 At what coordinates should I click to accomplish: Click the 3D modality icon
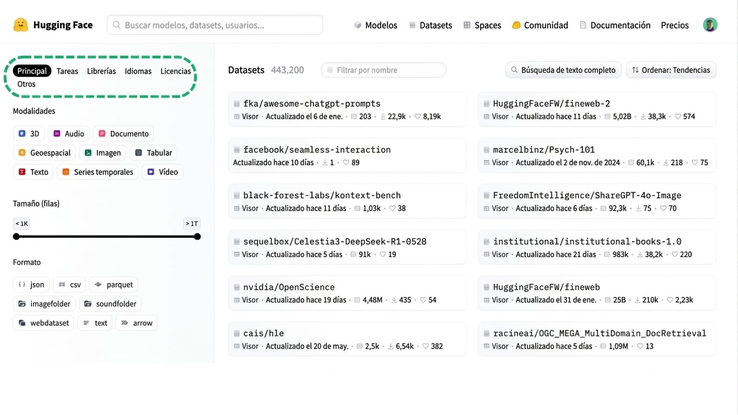[x=22, y=133]
